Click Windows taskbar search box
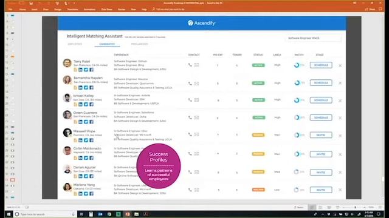 (44, 214)
